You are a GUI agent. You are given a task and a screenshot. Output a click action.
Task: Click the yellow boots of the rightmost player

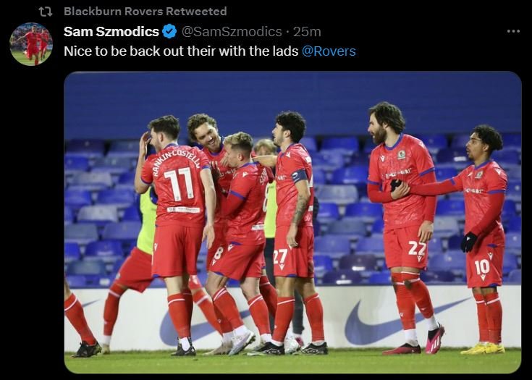click(483, 348)
